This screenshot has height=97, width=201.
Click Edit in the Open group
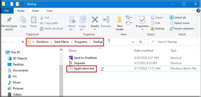(156, 23)
